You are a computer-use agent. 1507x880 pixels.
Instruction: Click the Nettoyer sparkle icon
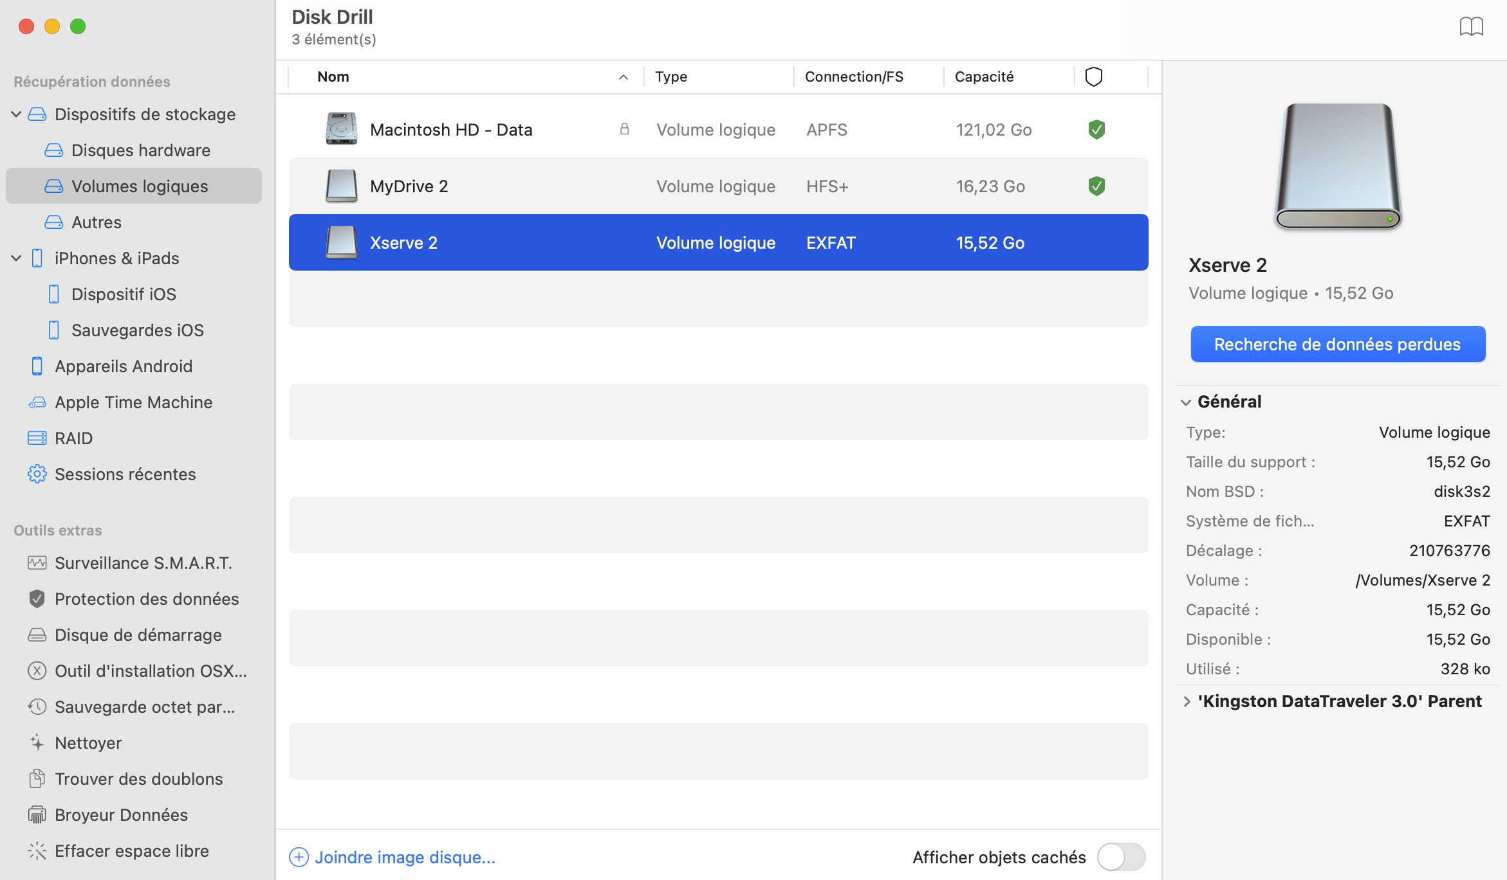point(37,742)
